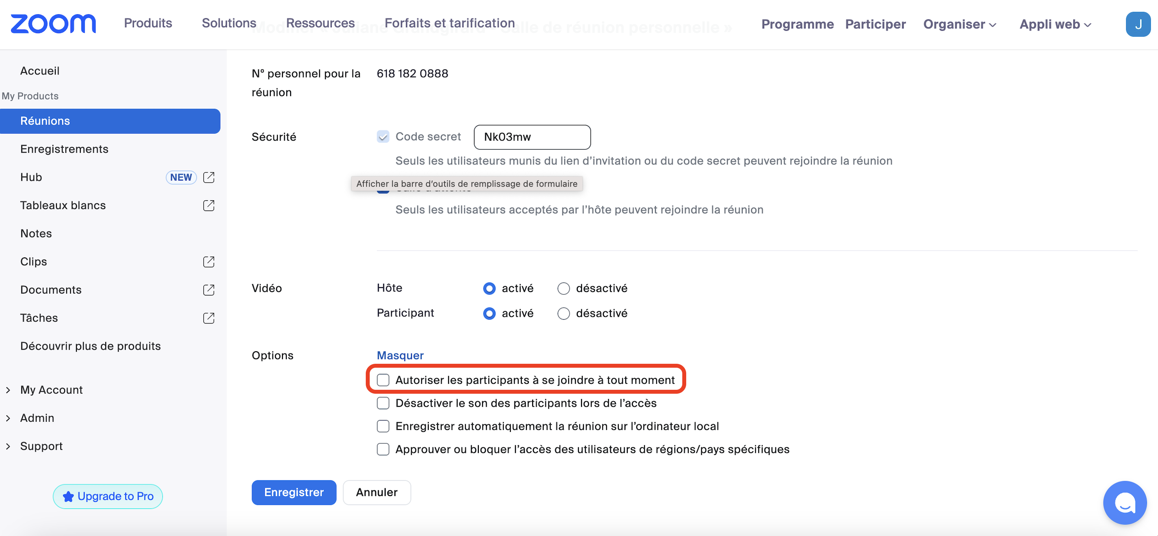Open the Enregistrements sidebar item
The image size is (1158, 536).
click(64, 149)
